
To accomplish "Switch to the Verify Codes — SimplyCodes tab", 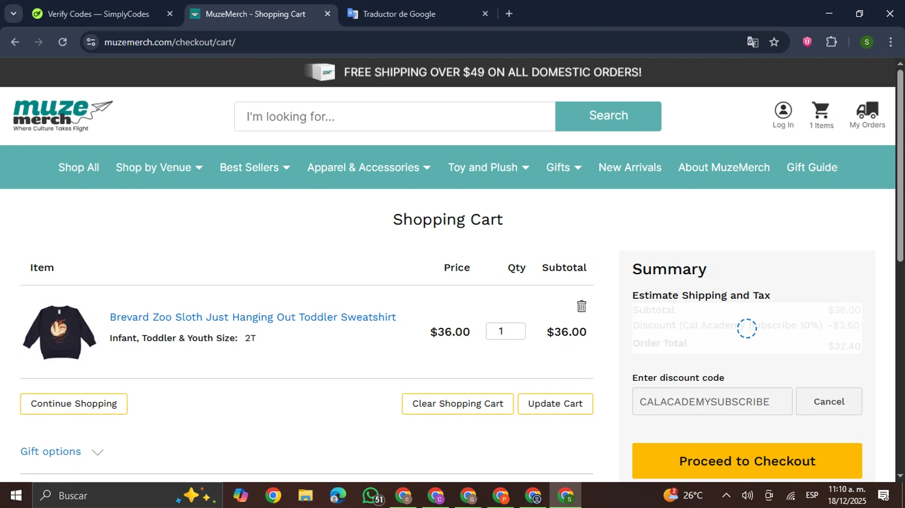I will [x=98, y=14].
